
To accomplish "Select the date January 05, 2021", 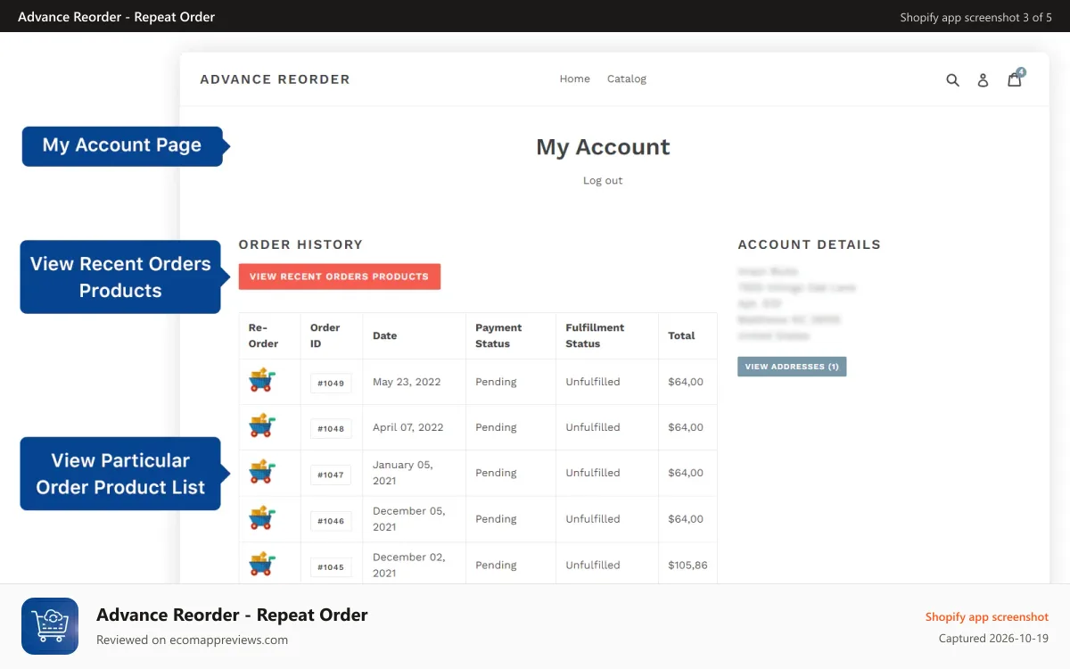I will coord(403,473).
